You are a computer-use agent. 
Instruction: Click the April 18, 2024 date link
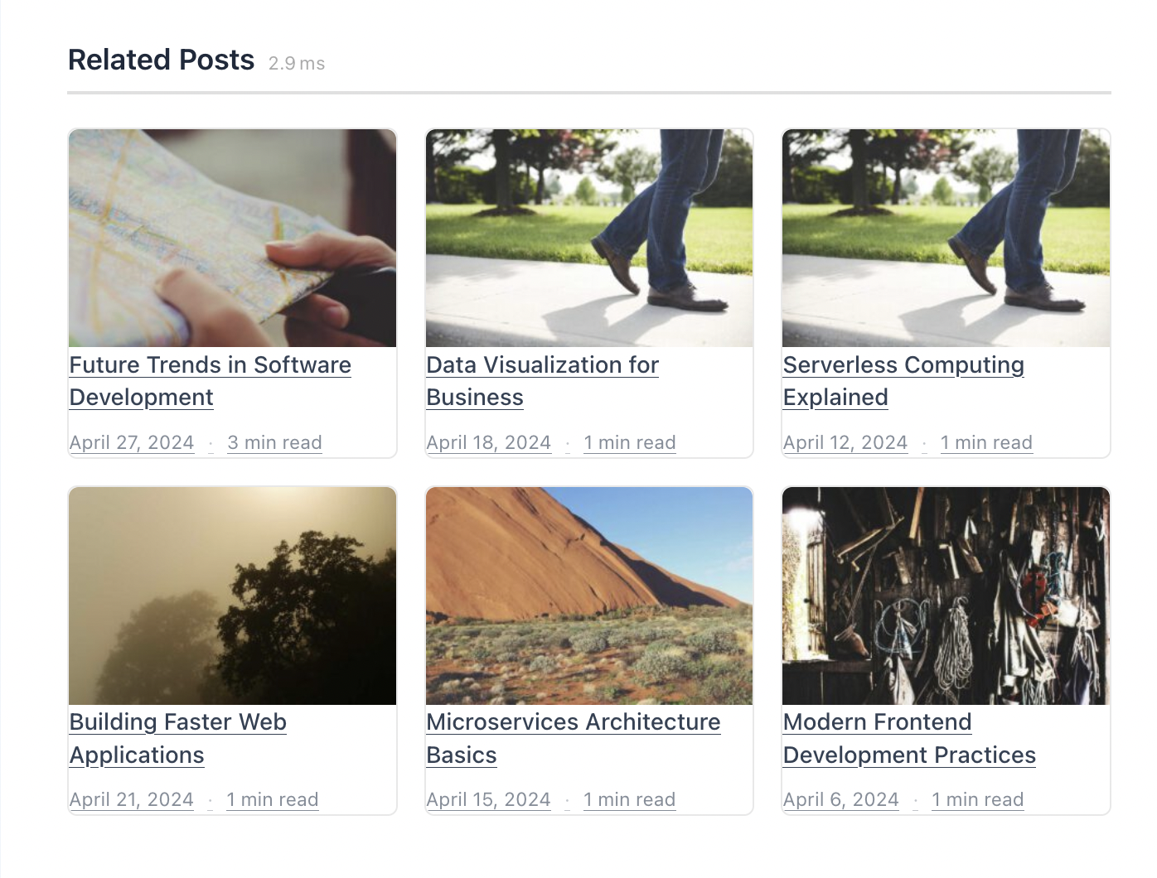[x=488, y=442]
